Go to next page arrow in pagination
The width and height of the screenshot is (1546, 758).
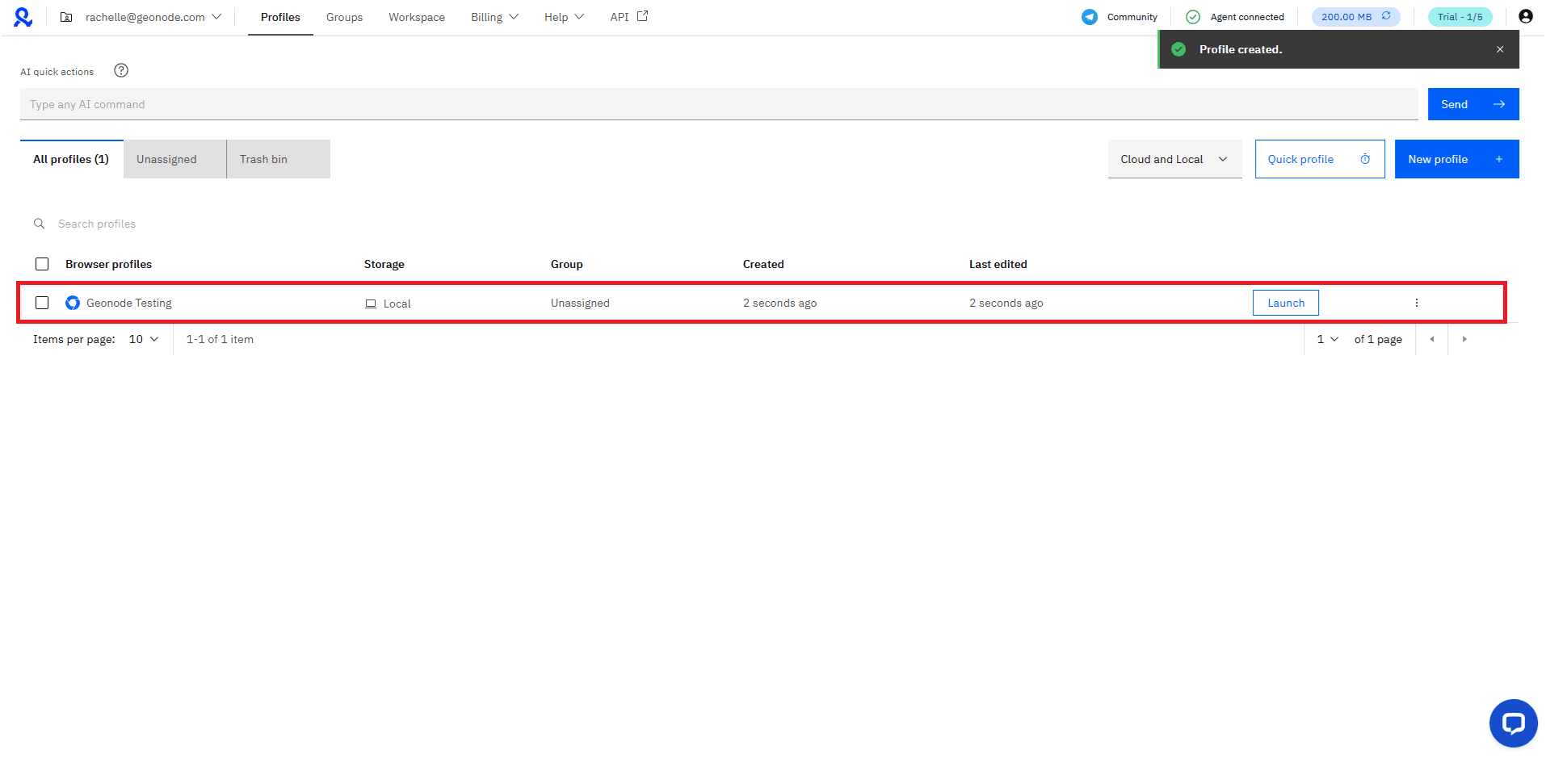(1464, 339)
